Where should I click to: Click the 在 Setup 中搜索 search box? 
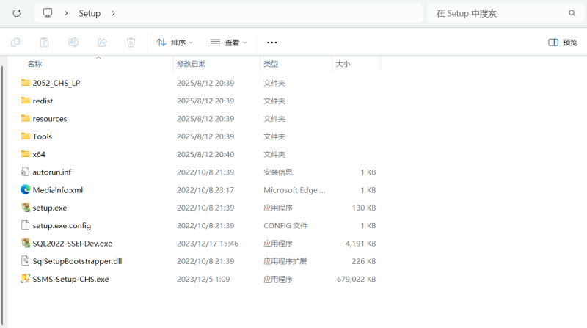pyautogui.click(x=499, y=13)
